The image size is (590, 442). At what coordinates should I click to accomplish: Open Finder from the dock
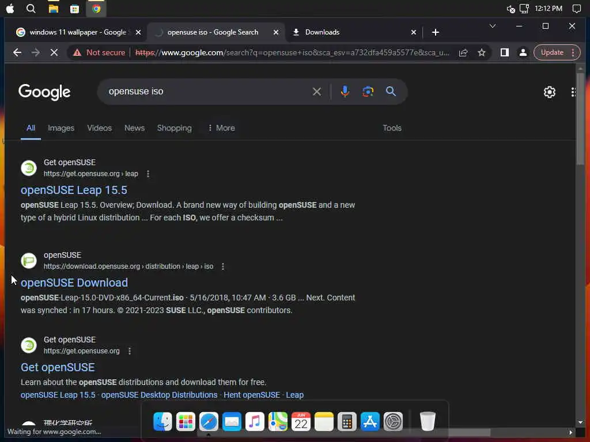[x=162, y=421]
